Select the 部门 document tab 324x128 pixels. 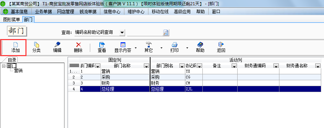pos(28,20)
